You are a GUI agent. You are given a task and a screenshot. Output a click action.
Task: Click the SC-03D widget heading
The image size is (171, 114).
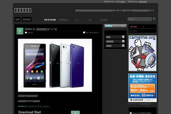coord(133,27)
